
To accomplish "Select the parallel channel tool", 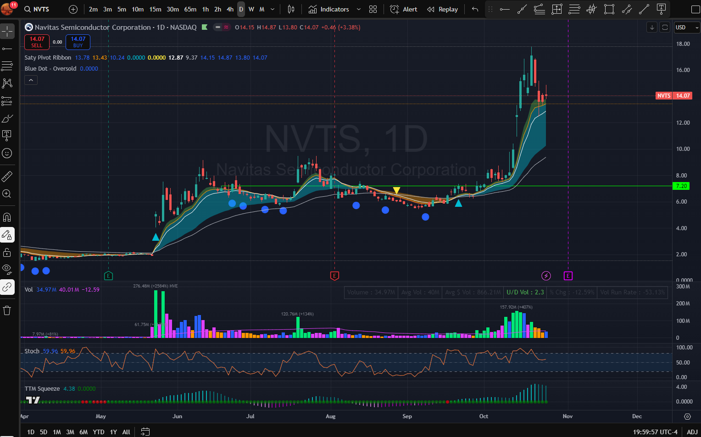I will (x=627, y=9).
